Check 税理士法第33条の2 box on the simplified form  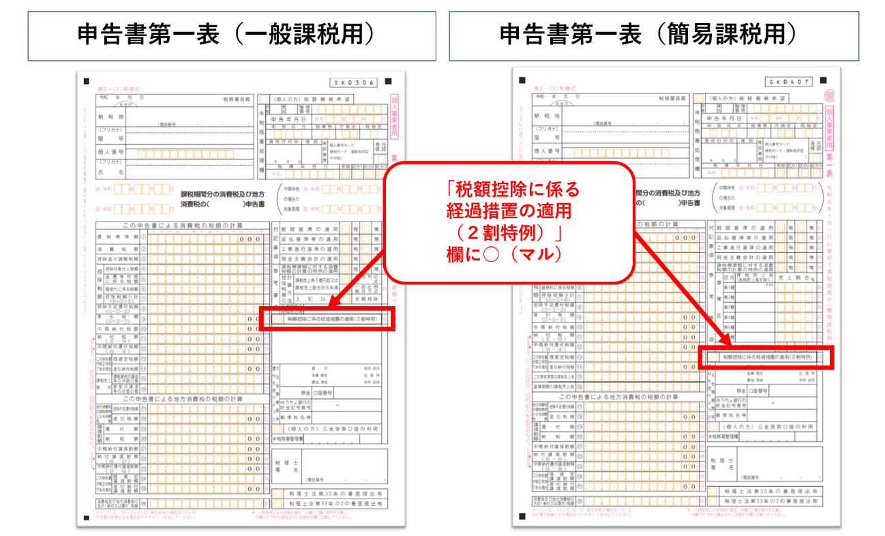coord(713,502)
